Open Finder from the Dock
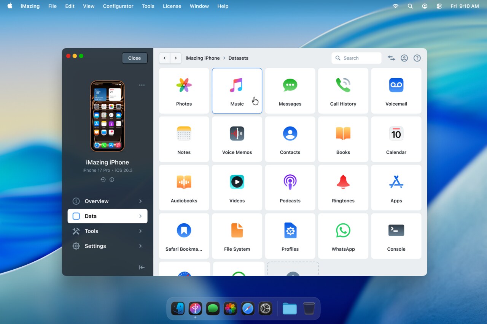Viewport: 487px width, 324px height. click(178, 308)
